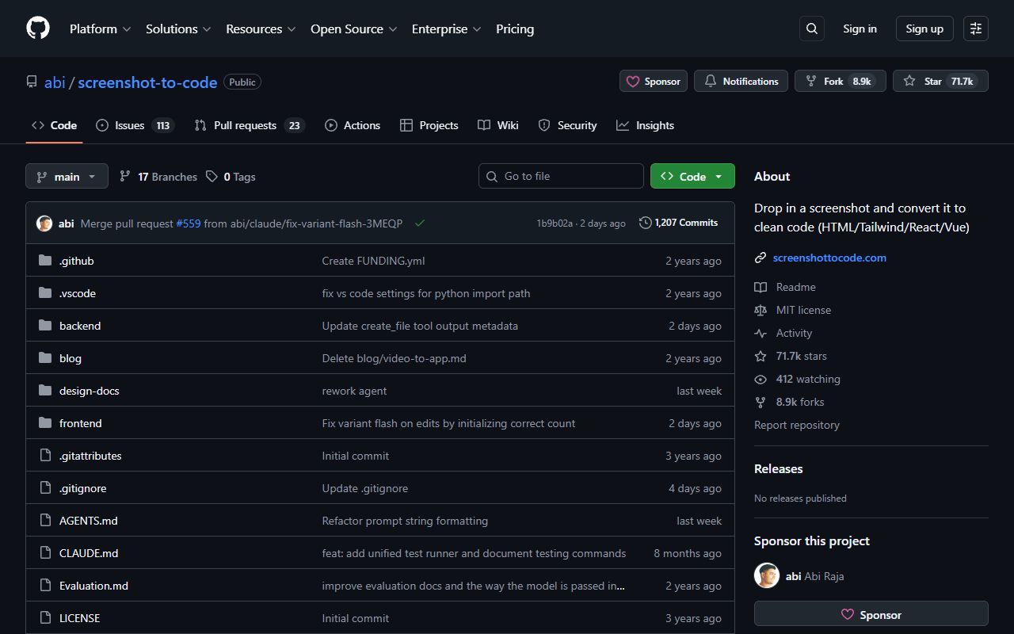
Task: Click the commit history clock icon
Action: [x=644, y=223]
